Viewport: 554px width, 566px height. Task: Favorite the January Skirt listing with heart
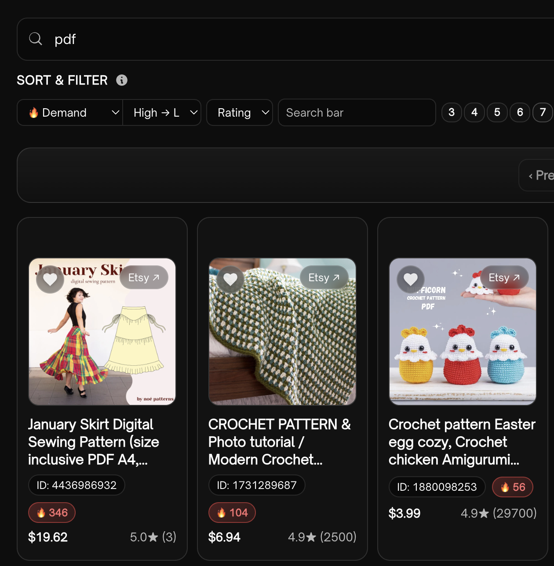[50, 279]
